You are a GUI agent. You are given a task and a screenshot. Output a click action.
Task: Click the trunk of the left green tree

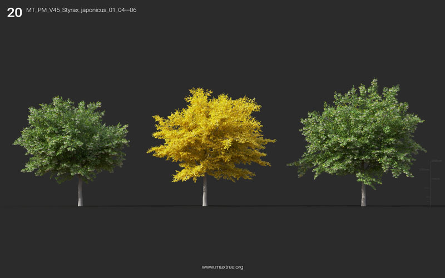80,192
